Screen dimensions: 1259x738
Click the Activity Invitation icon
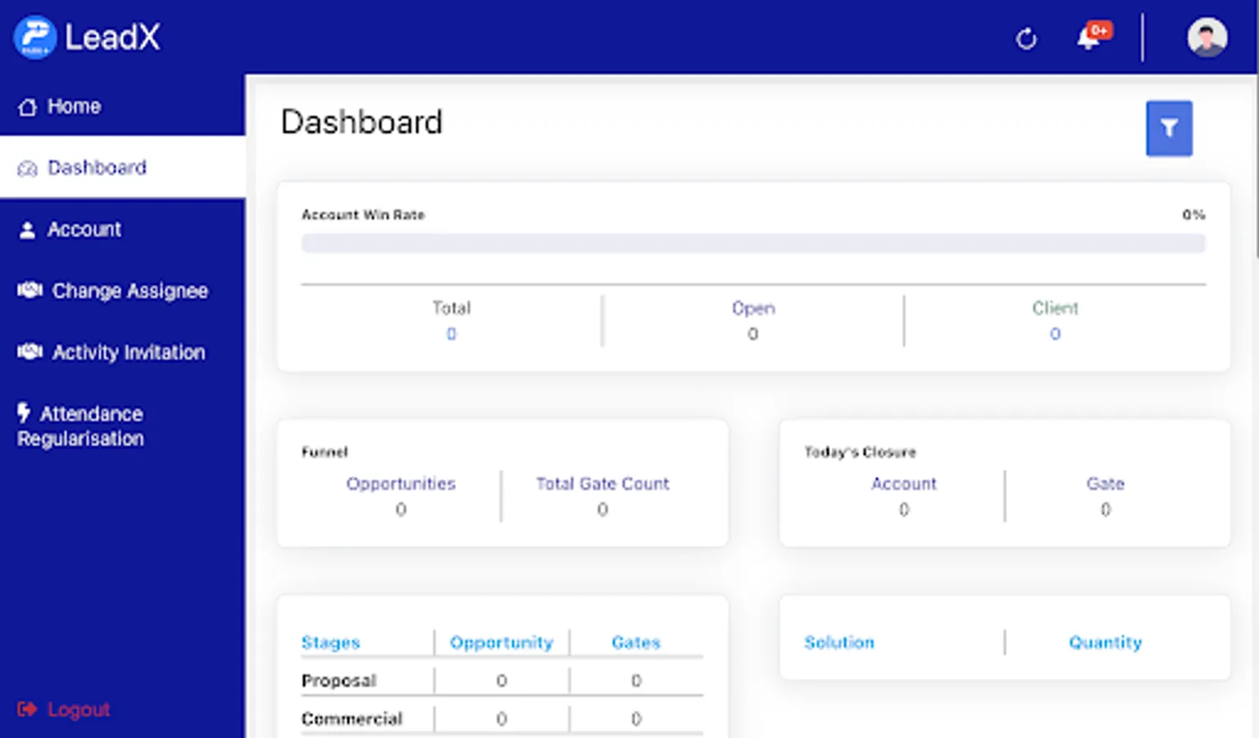(x=29, y=352)
